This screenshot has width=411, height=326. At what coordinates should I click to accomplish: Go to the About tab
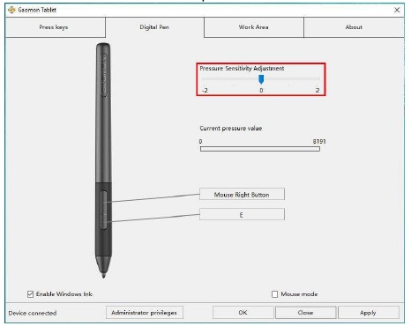[x=354, y=27]
